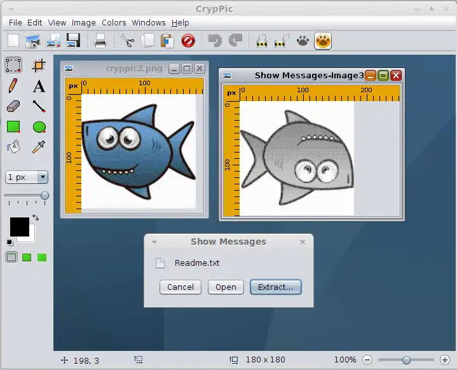Viewport: 457px width, 370px height.
Task: Open the Show Messages-Image3 window icon menu
Action: tap(227, 76)
